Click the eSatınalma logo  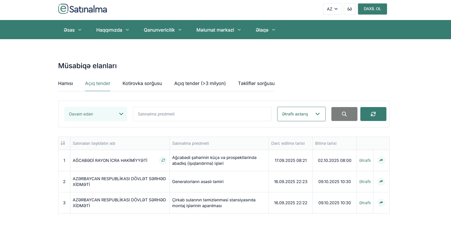[x=83, y=9]
